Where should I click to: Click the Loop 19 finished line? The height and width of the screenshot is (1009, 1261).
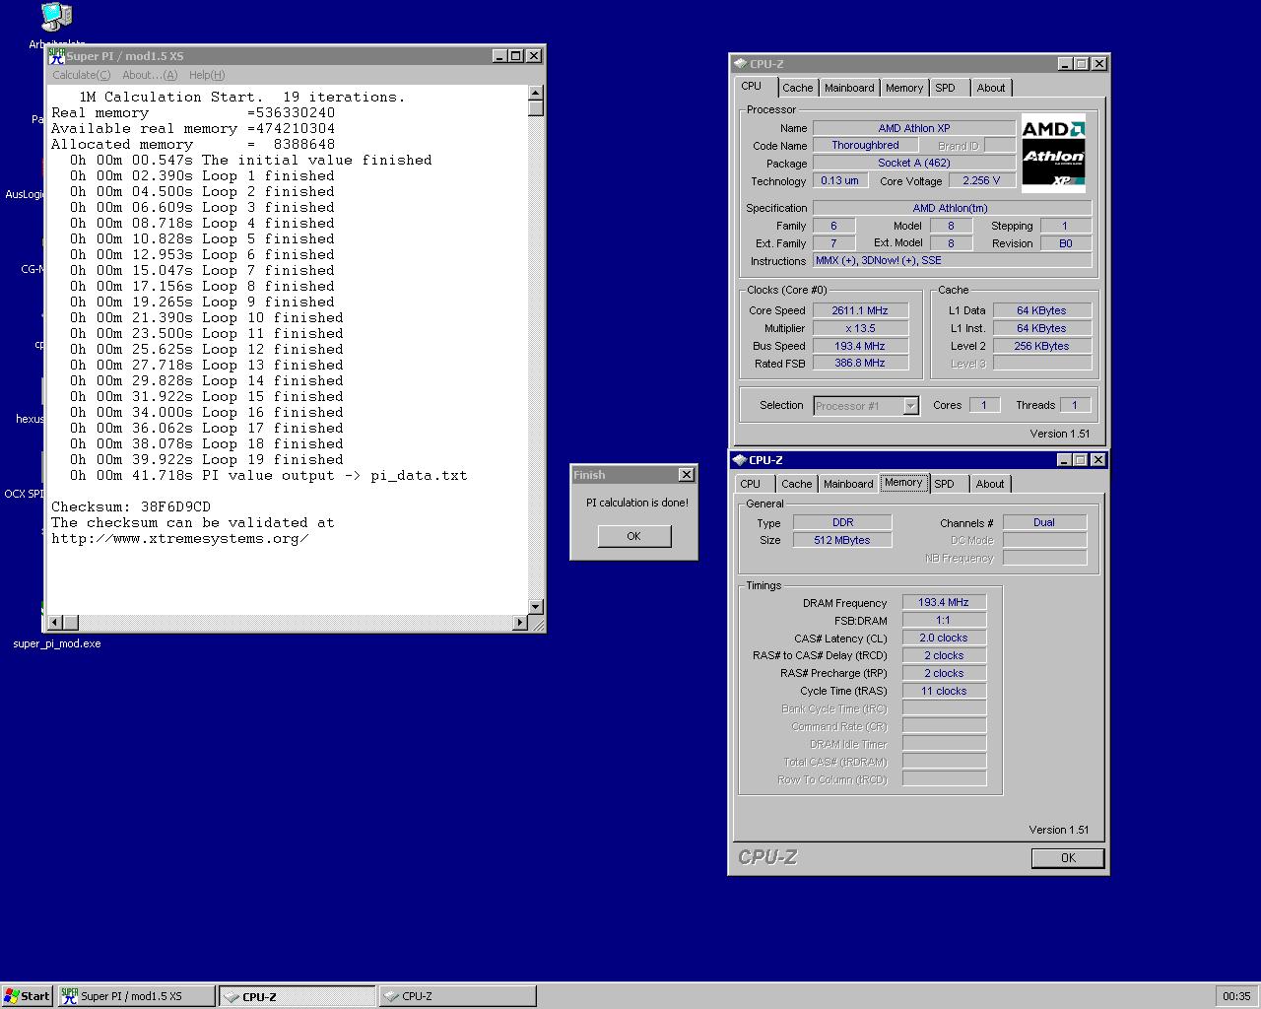(207, 459)
